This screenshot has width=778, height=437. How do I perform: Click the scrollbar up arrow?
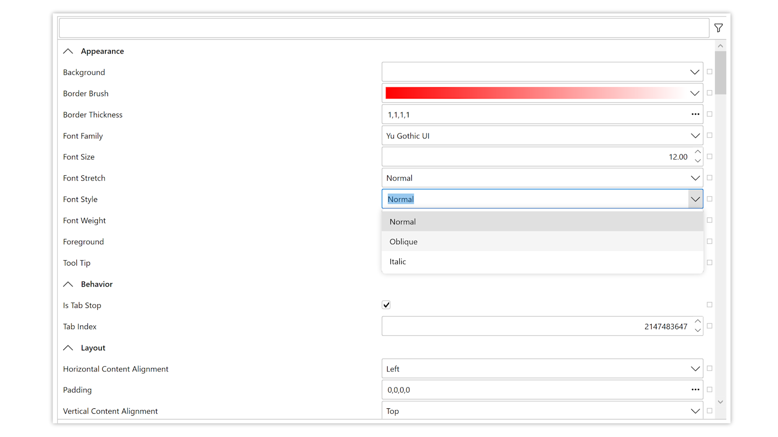(721, 46)
